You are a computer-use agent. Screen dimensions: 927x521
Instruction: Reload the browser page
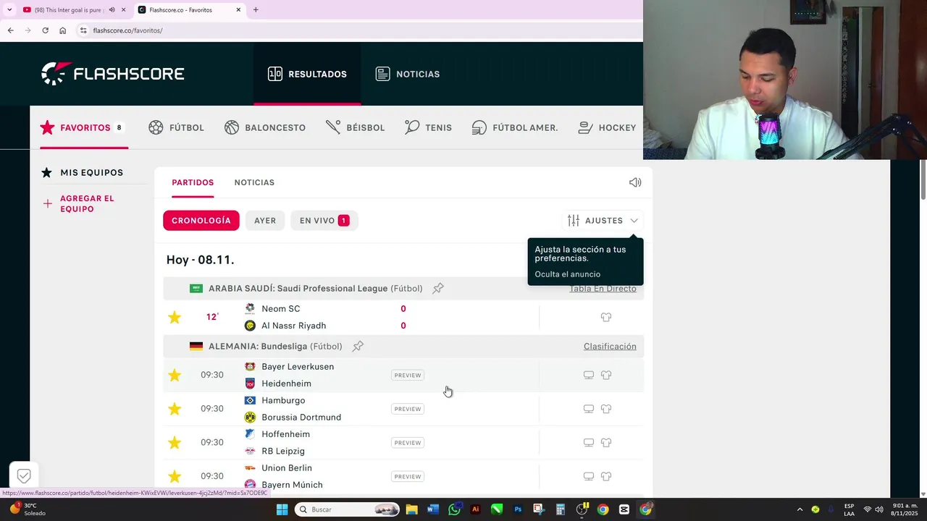[45, 30]
